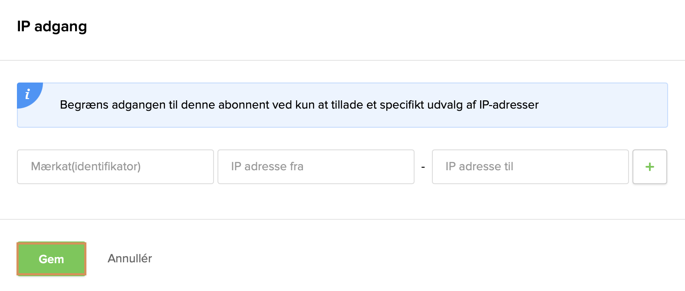Click the plus sign to insert another range
Screen dimensions: 685x291
(x=649, y=167)
